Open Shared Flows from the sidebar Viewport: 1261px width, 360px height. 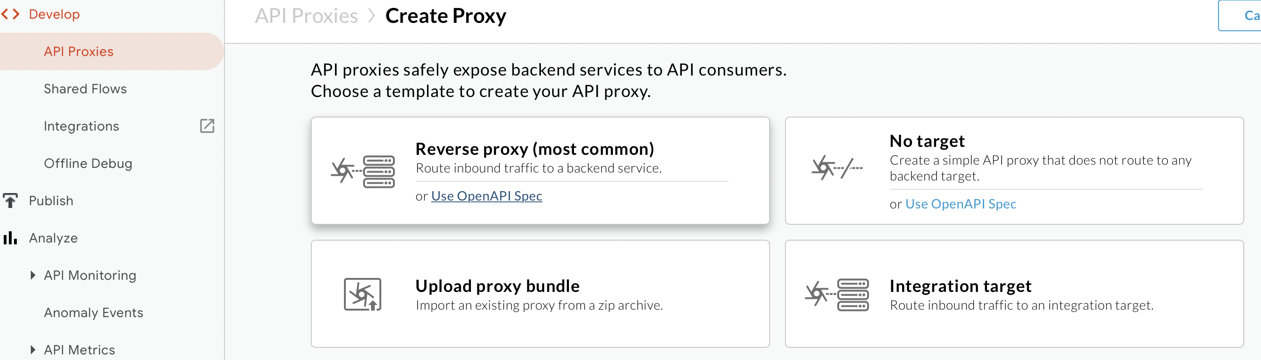[86, 89]
